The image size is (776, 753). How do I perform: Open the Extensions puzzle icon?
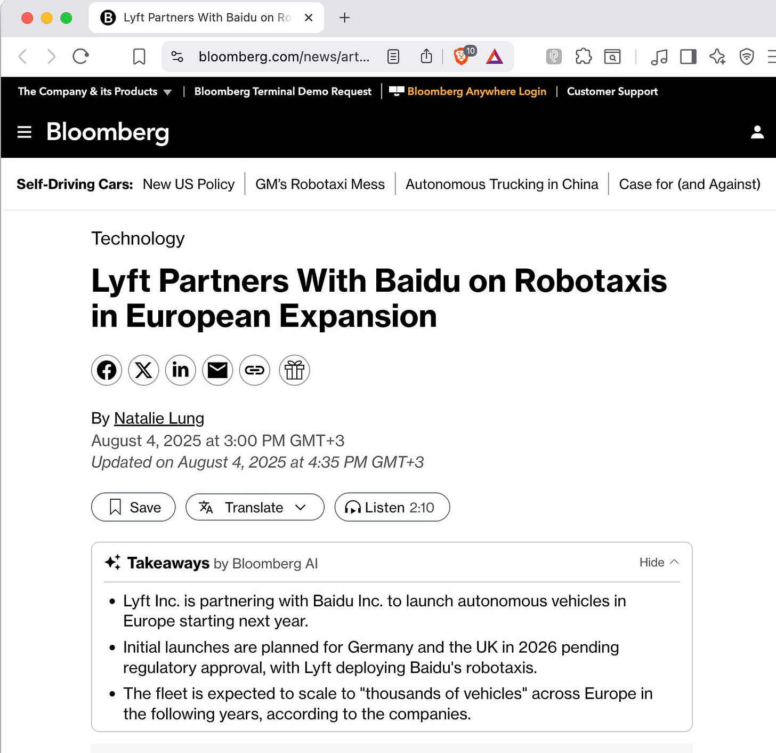[584, 57]
